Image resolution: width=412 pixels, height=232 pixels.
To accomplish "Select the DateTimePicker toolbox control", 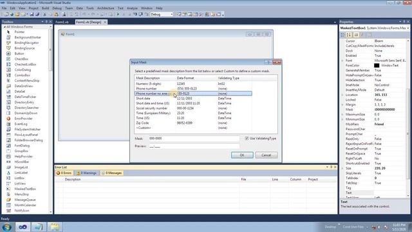I will point(25,97).
